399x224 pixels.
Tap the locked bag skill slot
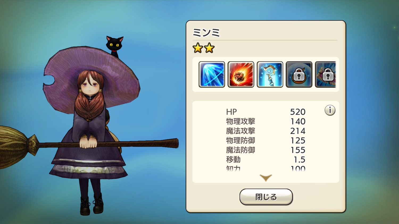[299, 74]
